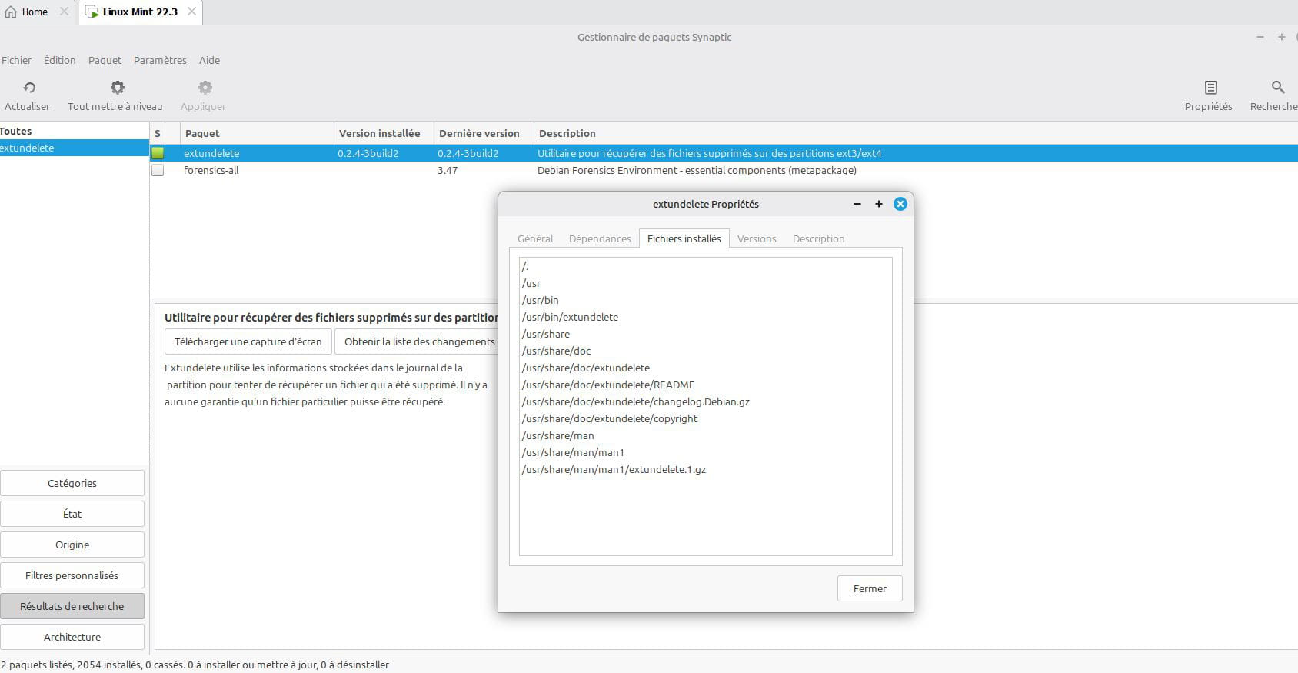1298x673 pixels.
Task: Click the Tout mettre à niveau gear icon
Action: point(117,88)
